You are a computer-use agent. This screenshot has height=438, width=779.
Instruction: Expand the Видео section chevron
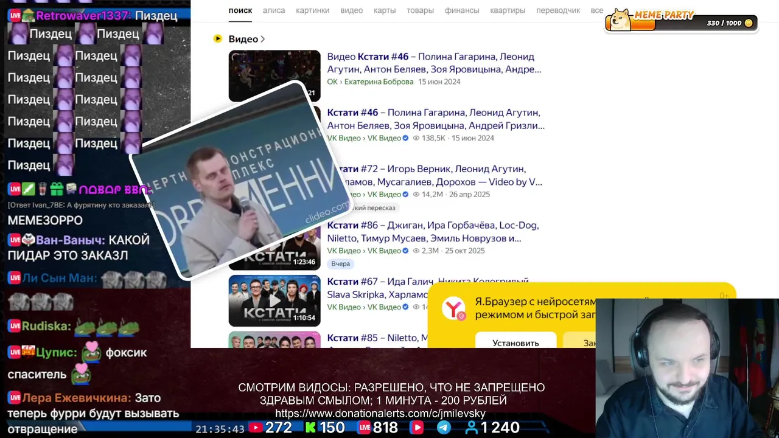(262, 39)
